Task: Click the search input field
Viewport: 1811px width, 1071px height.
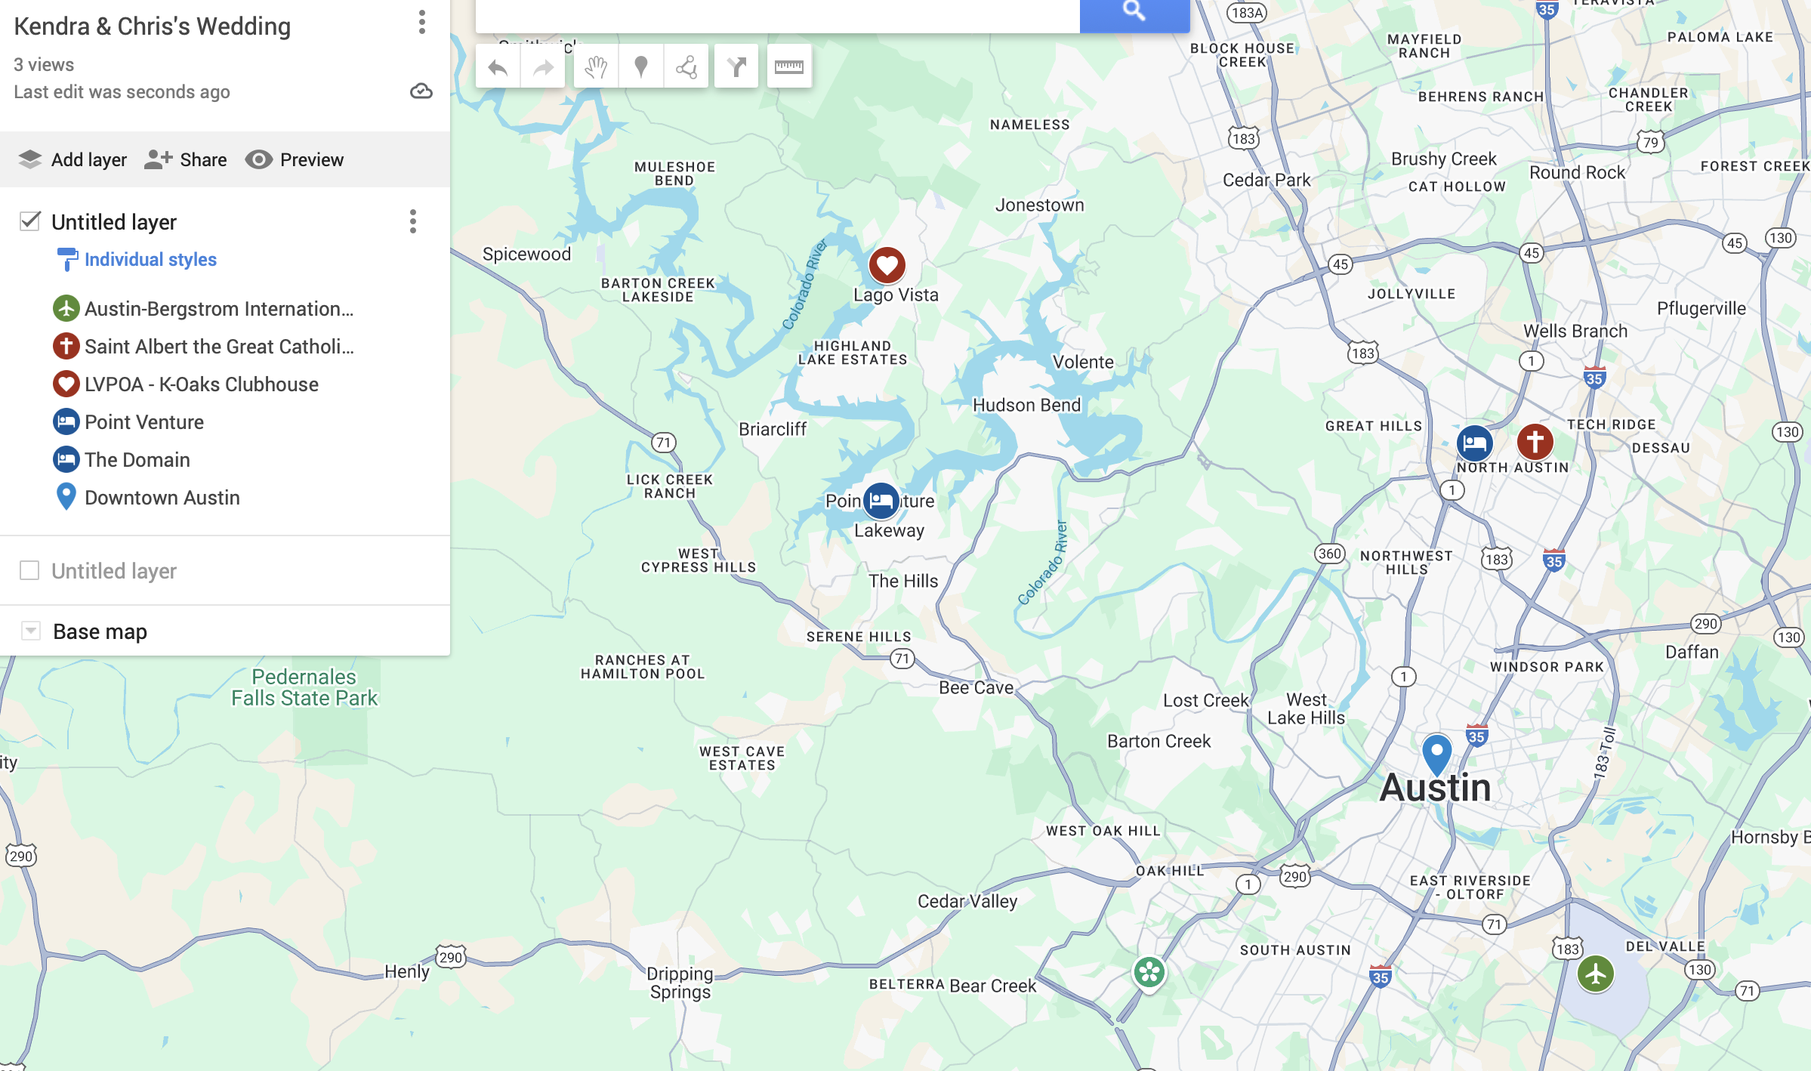Action: click(x=776, y=14)
